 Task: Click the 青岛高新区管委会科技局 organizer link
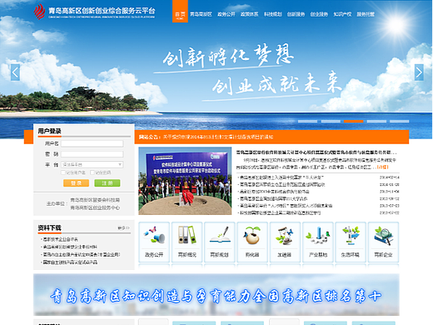point(95,200)
